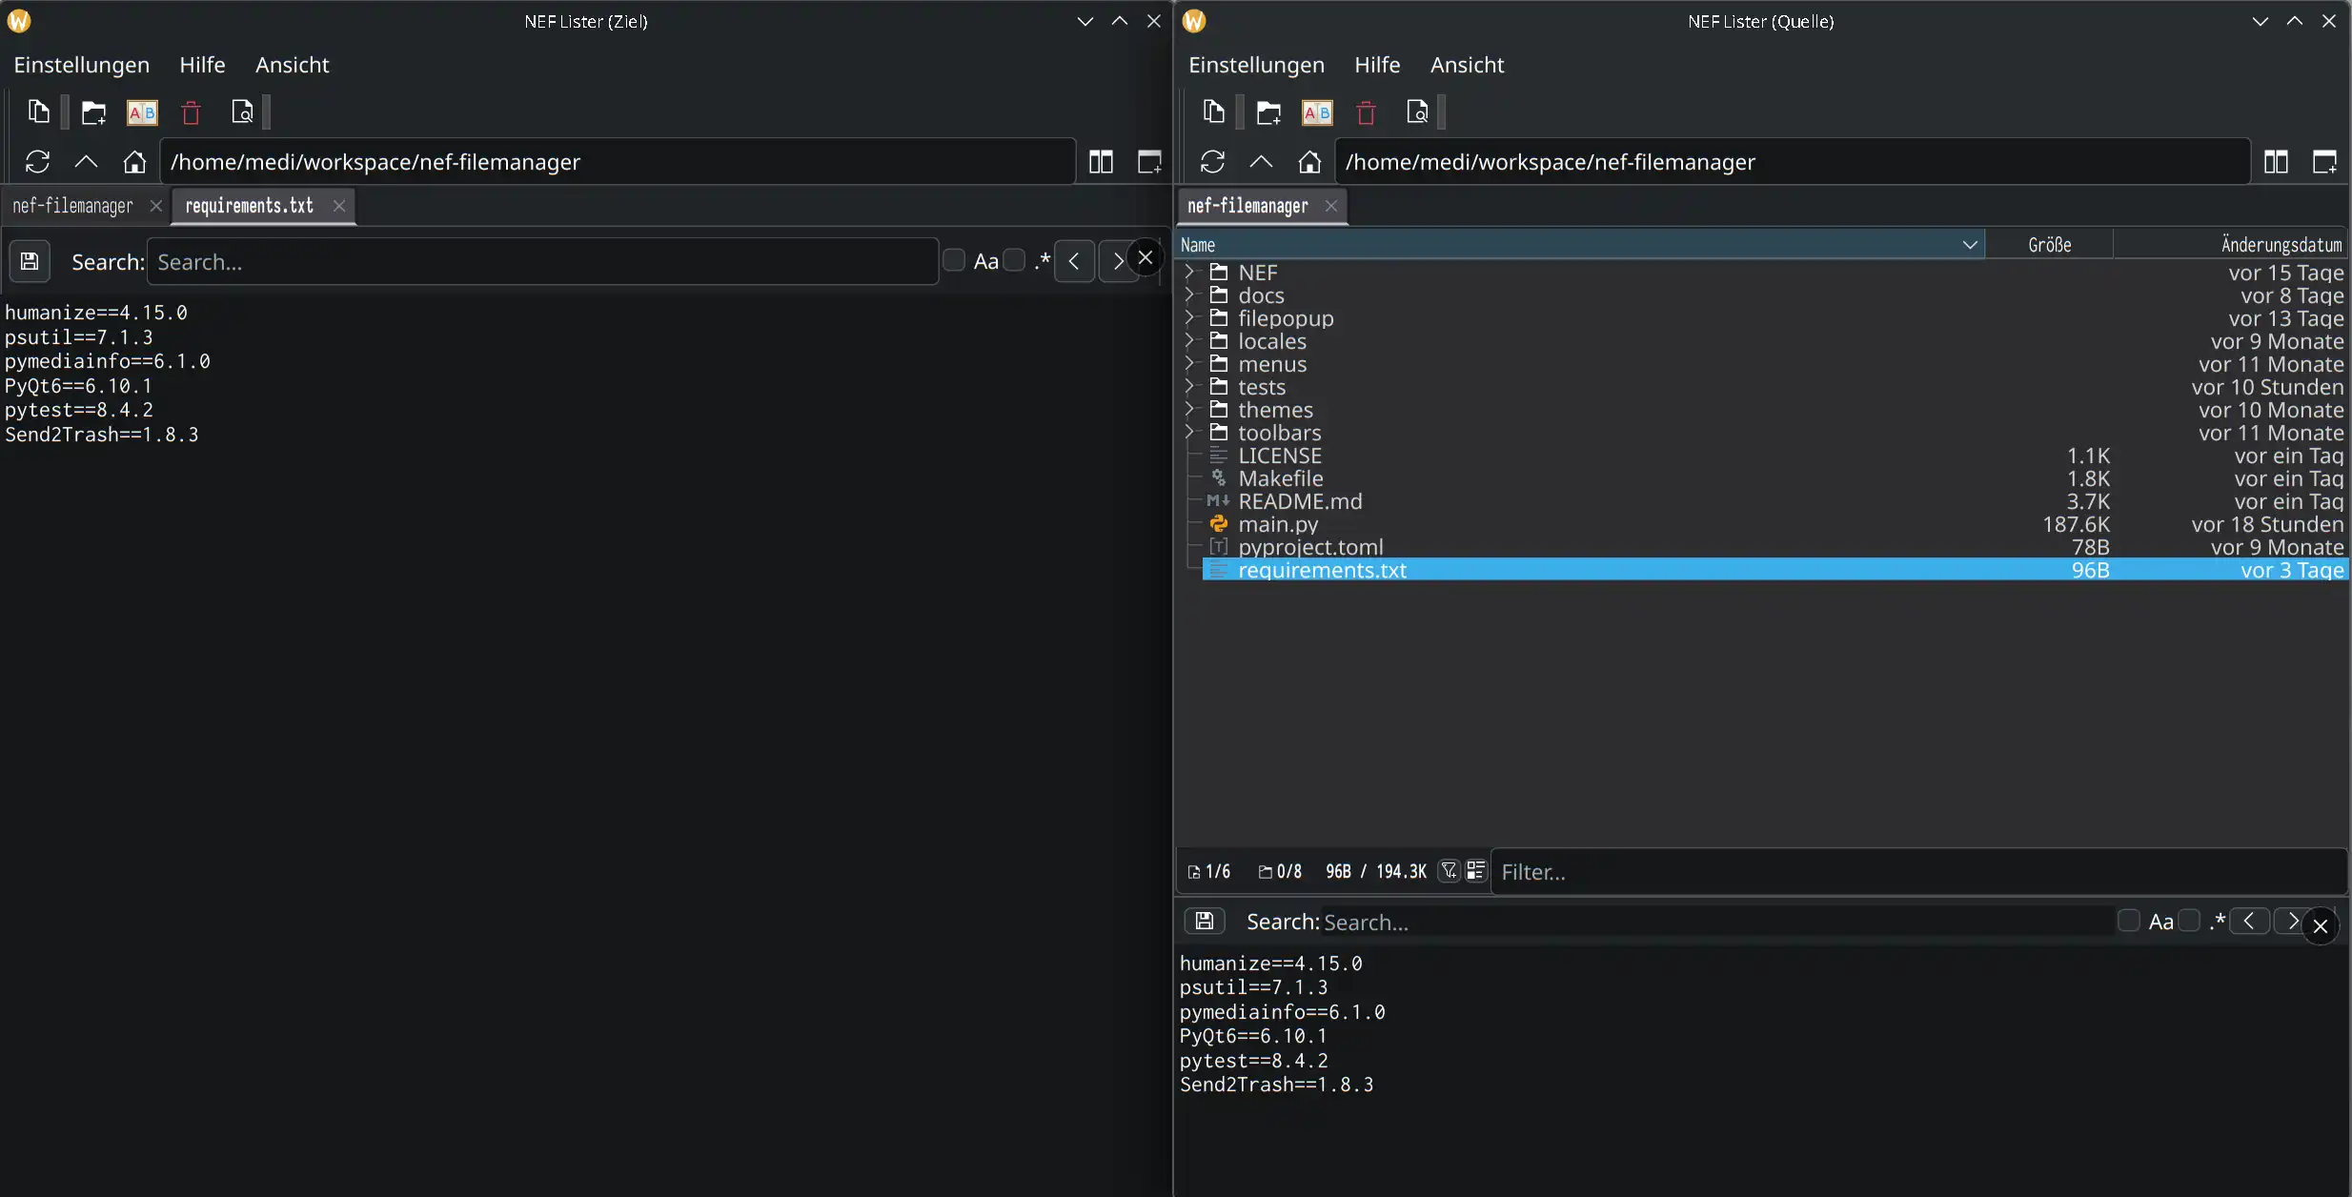Enable regex .* checkbox in left search bar
Screen dimensions: 2352x1197
point(1015,260)
